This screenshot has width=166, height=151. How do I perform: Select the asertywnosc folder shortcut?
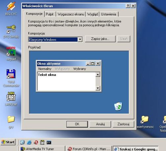(145, 122)
